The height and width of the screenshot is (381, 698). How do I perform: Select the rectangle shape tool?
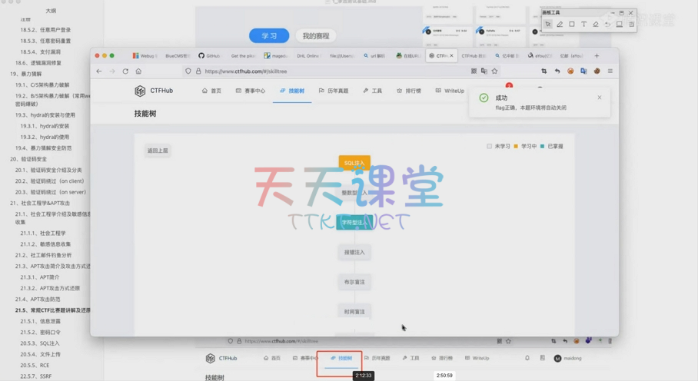(572, 25)
